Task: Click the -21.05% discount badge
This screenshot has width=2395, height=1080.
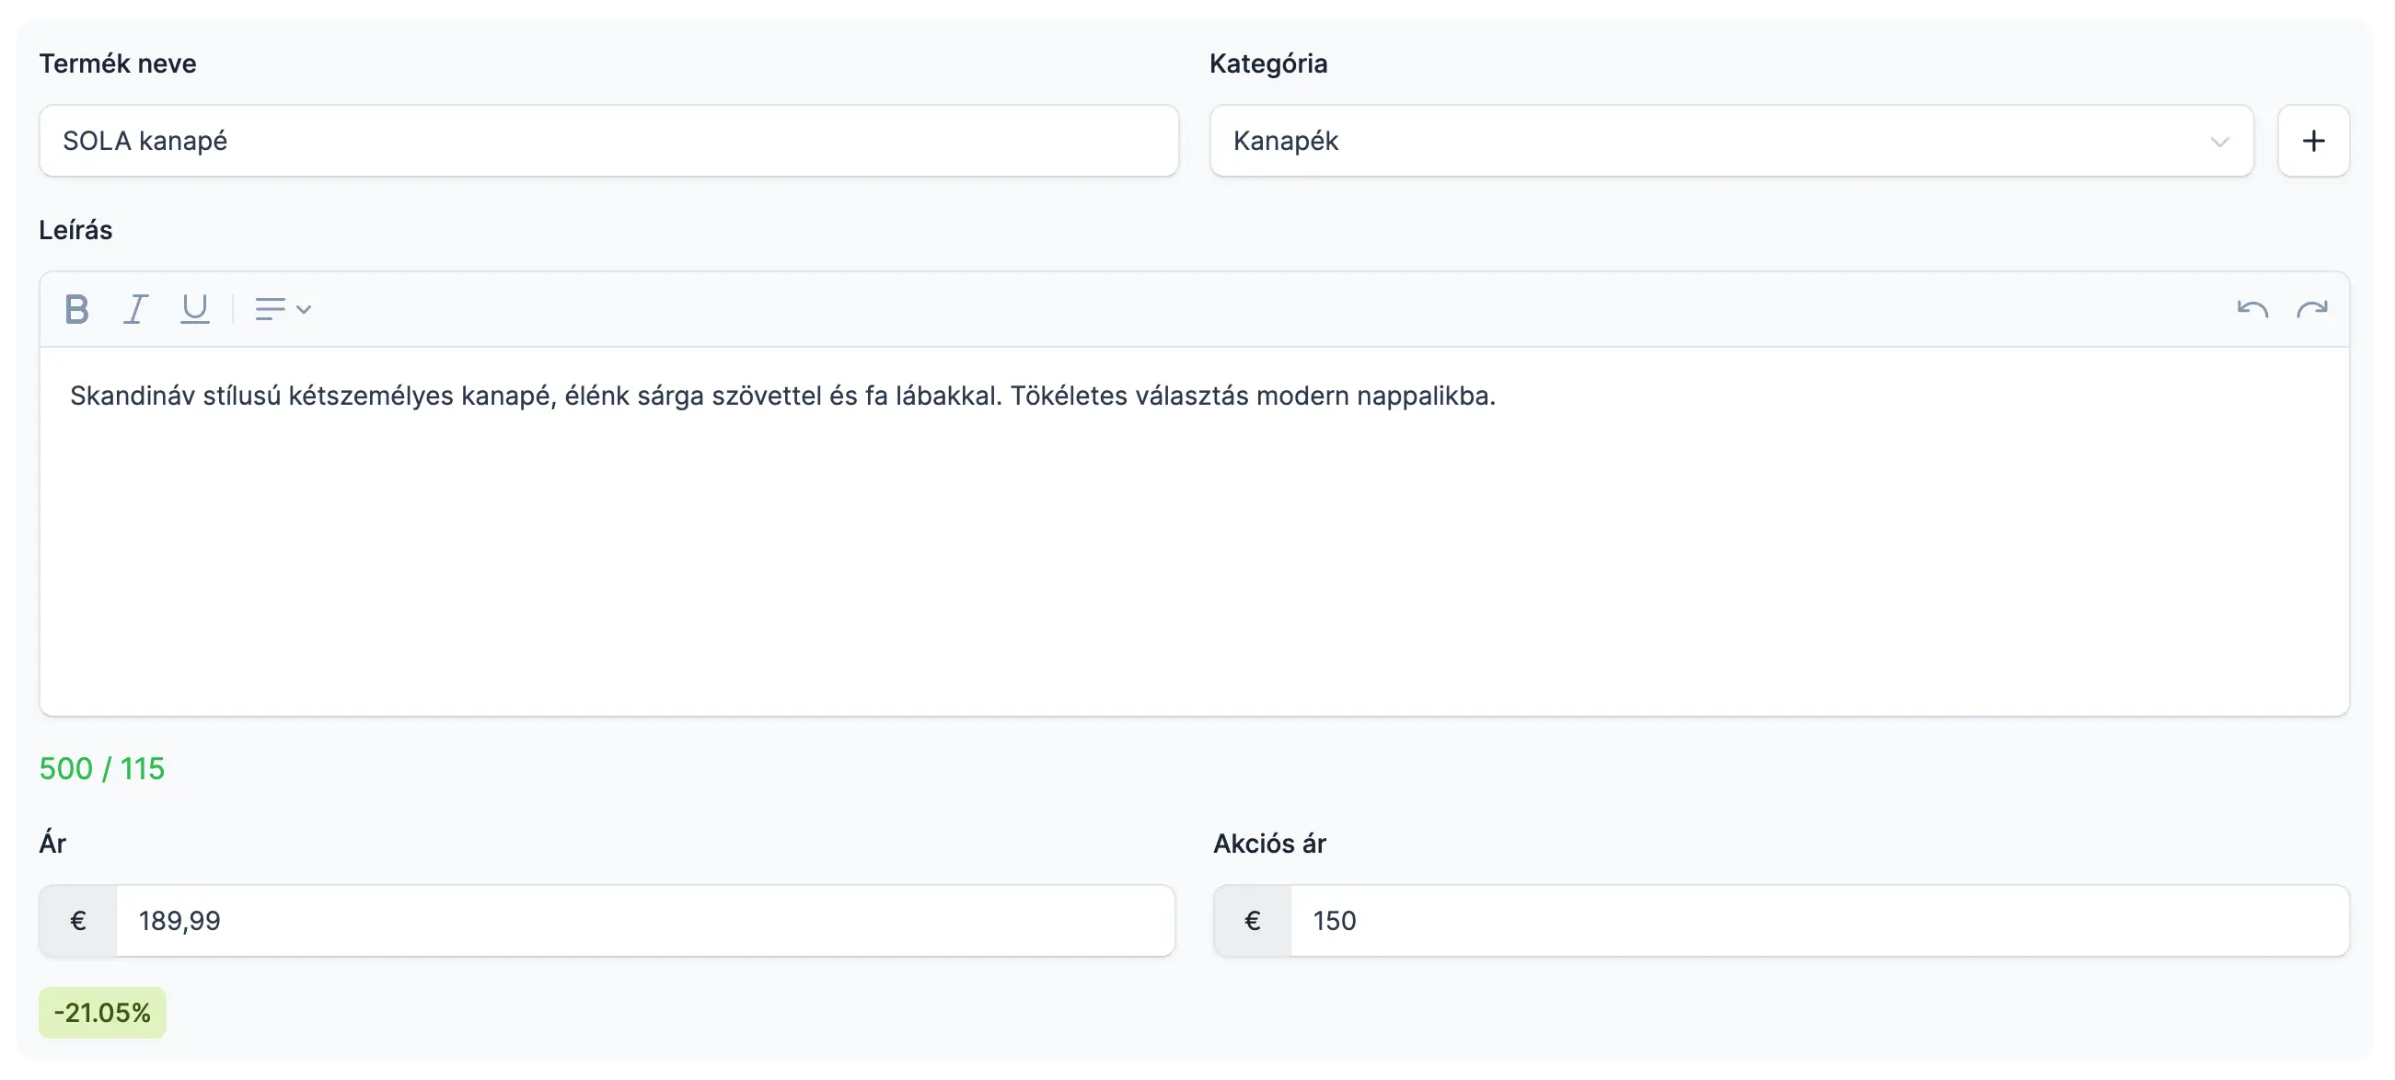Action: [102, 1012]
